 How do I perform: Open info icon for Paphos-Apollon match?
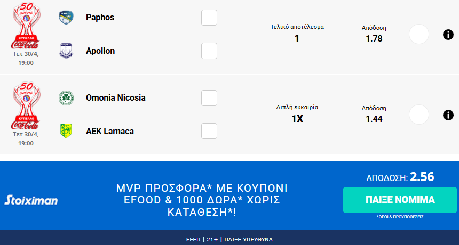(x=448, y=35)
